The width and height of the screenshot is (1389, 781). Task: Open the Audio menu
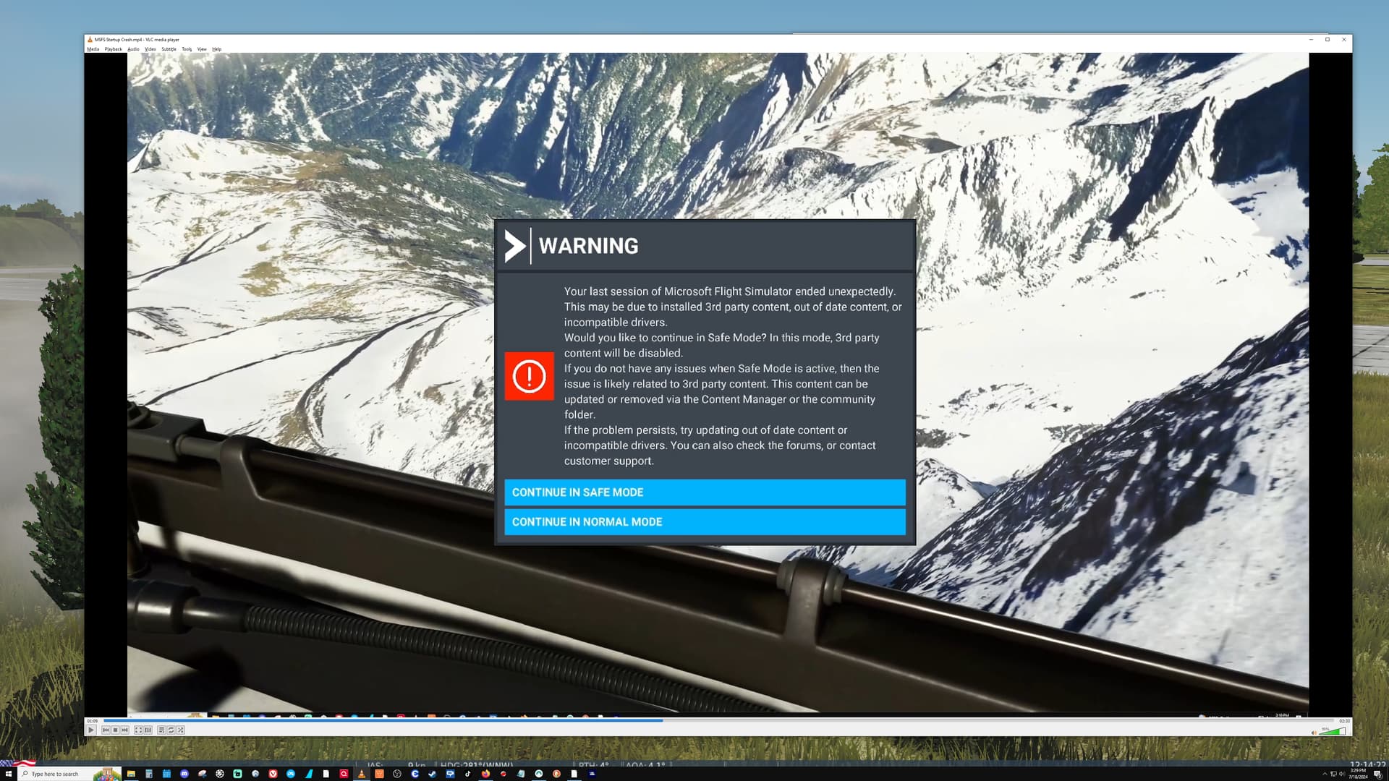coord(133,49)
